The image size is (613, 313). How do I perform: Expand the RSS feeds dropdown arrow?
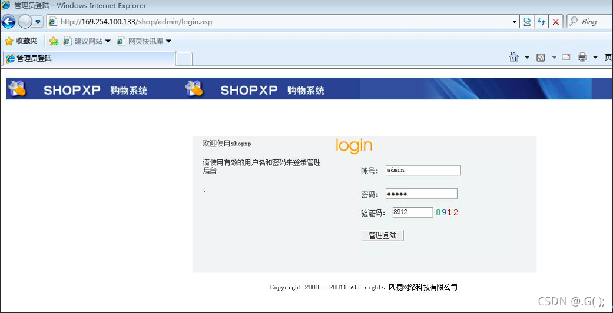tap(554, 58)
